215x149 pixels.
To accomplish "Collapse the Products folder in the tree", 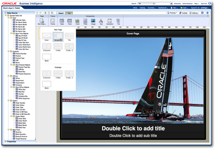I will pos(9,51).
